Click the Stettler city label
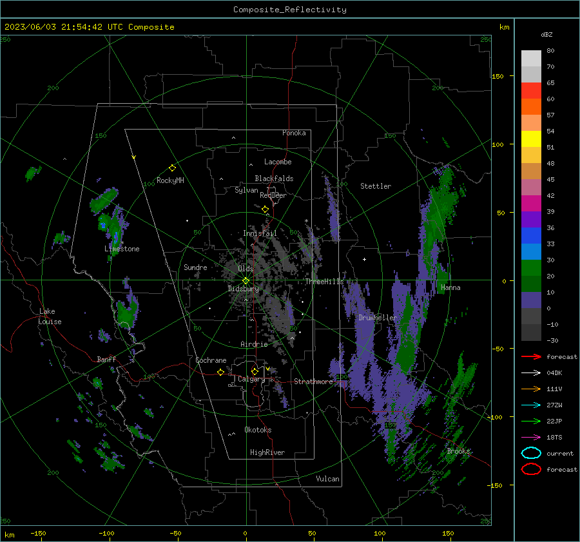Screen dimensions: 580x542 pos(376,186)
